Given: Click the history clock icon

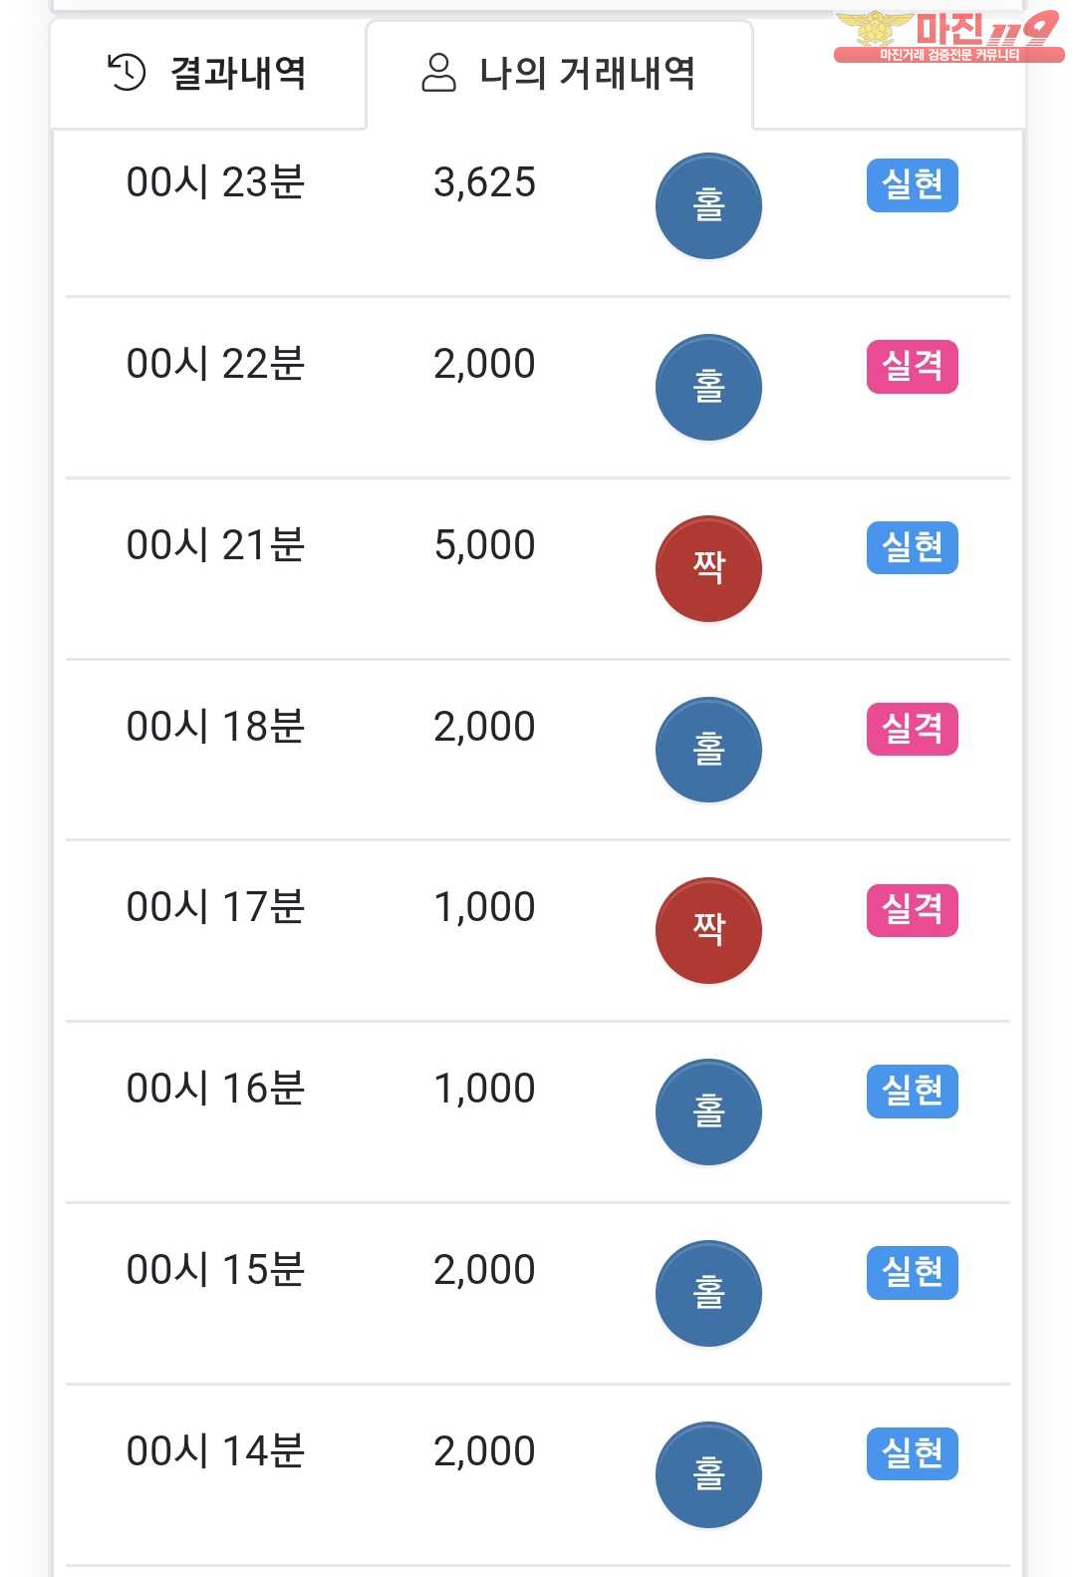Looking at the screenshot, I should click(x=127, y=73).
